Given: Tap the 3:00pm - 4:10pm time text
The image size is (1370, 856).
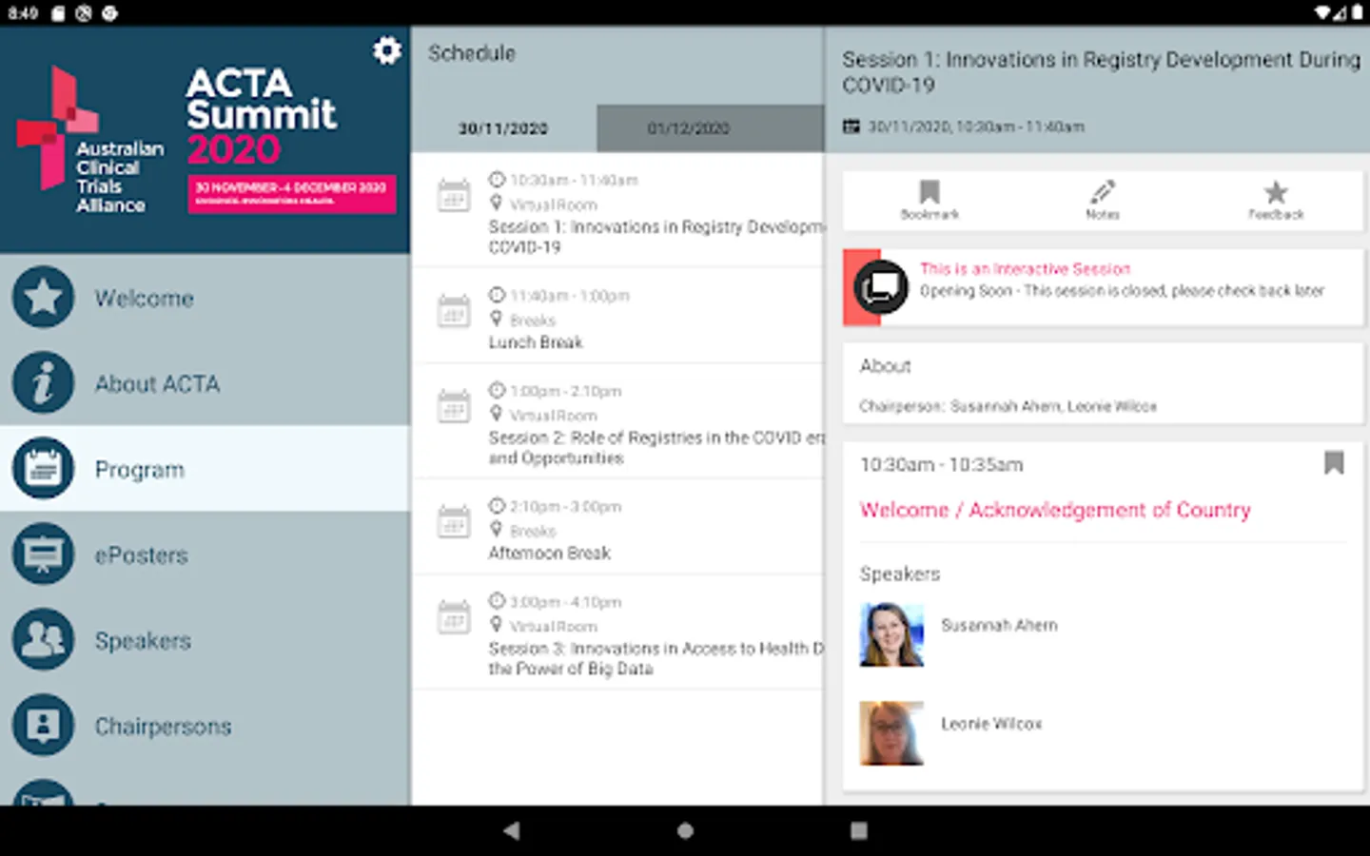Looking at the screenshot, I should coord(566,602).
